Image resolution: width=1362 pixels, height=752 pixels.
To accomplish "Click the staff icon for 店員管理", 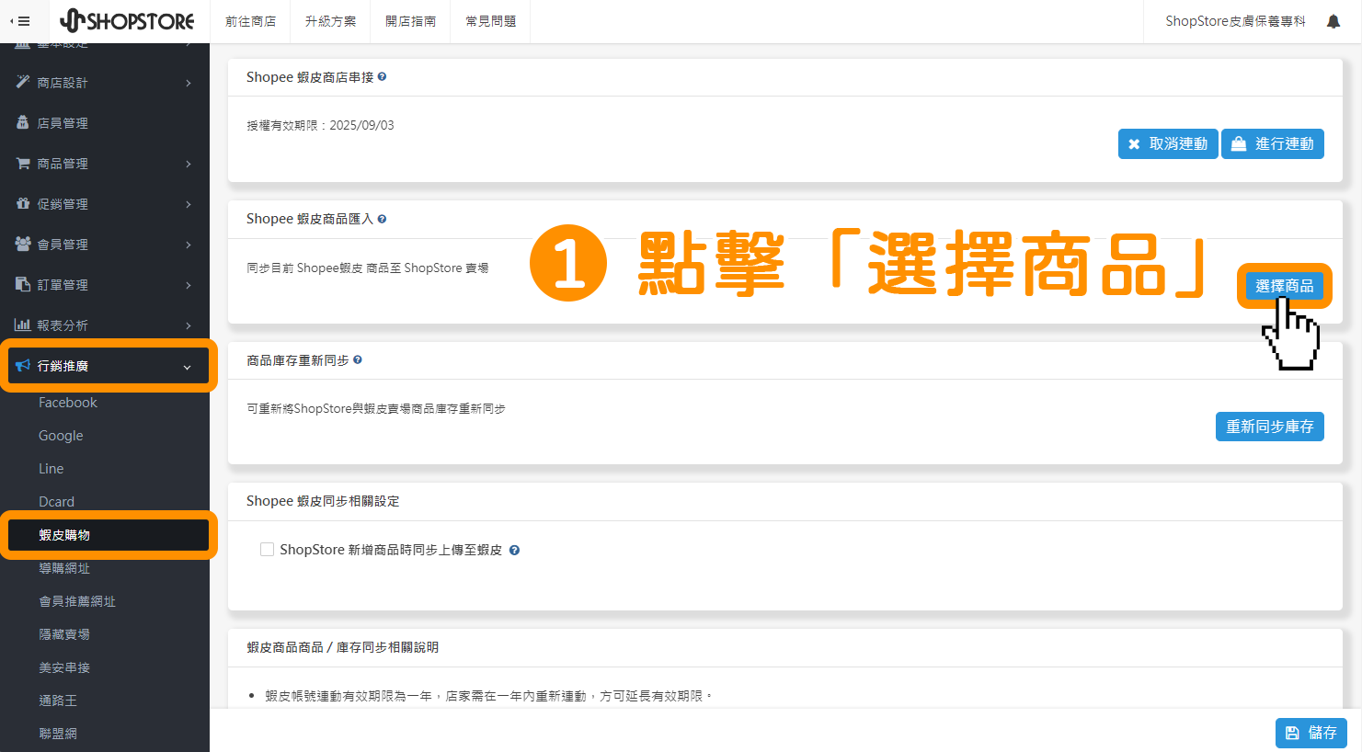I will point(23,122).
